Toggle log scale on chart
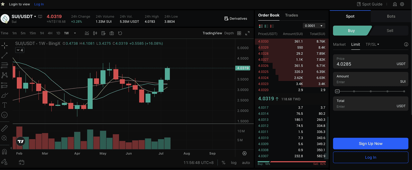 (x=234, y=163)
